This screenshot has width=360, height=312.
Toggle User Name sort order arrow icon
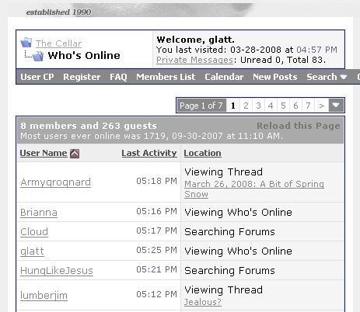point(75,154)
